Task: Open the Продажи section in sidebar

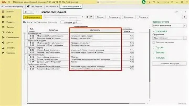Action: (8, 22)
